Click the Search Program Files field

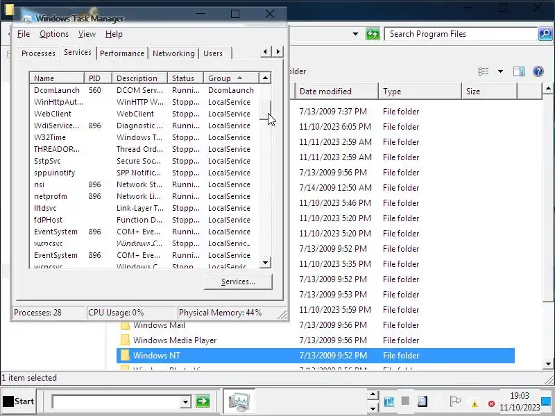(x=460, y=34)
